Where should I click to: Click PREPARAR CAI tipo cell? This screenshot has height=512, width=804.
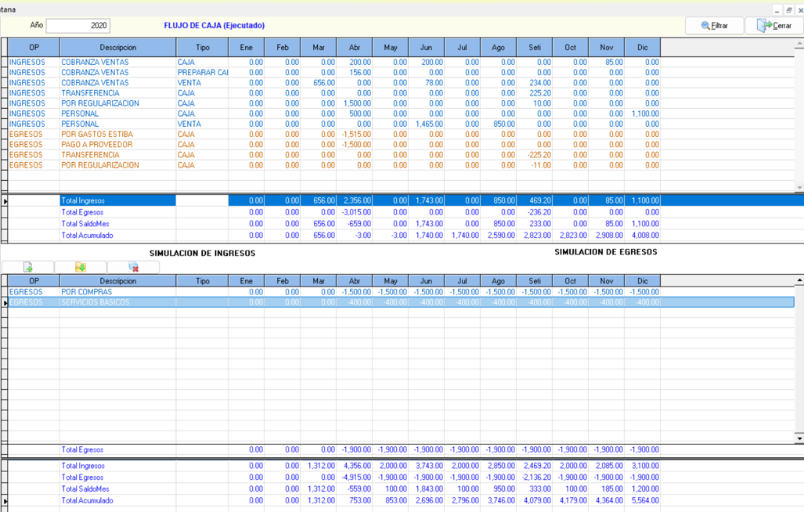[203, 72]
